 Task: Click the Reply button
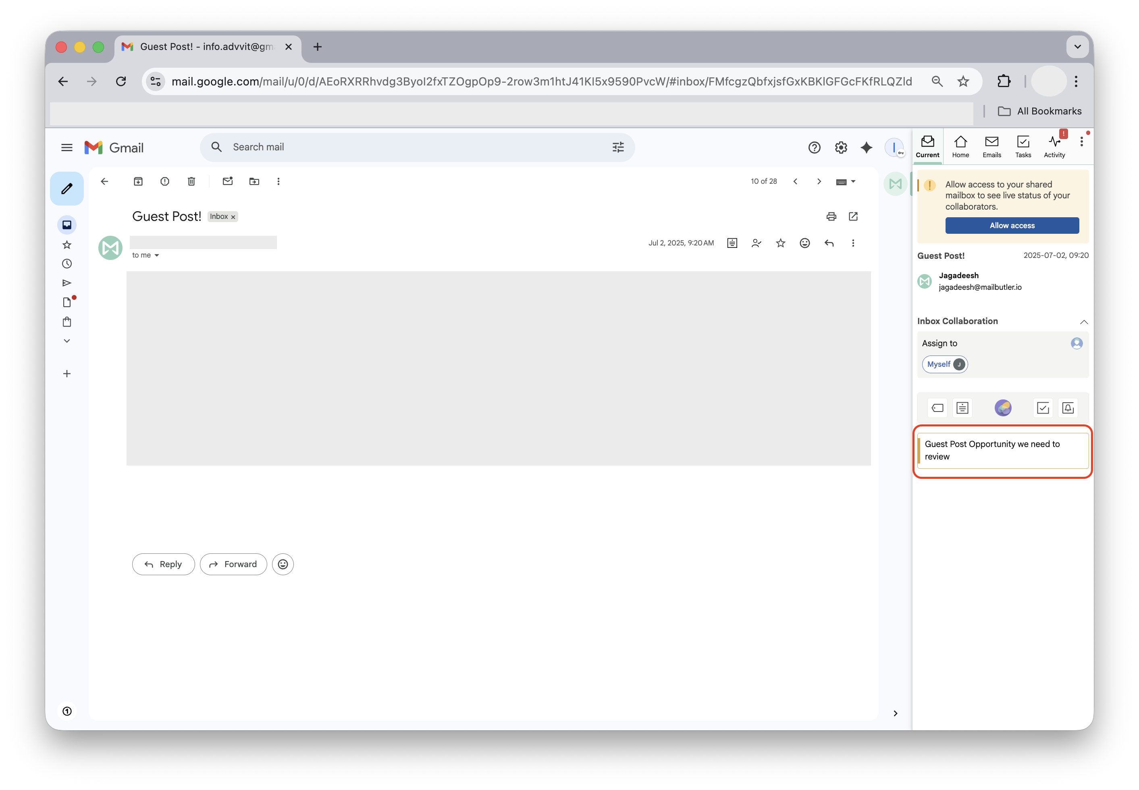click(163, 564)
